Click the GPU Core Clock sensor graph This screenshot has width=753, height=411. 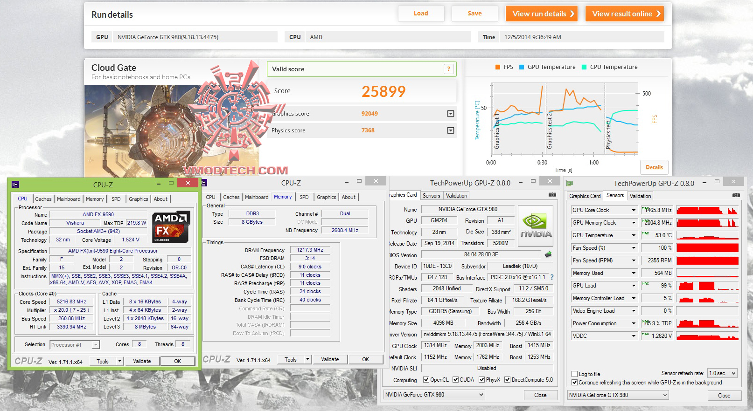pos(707,210)
